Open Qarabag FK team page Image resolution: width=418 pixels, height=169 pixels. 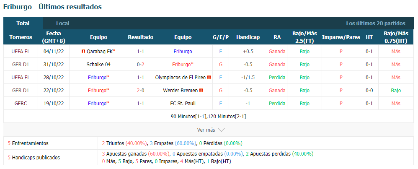100,52
